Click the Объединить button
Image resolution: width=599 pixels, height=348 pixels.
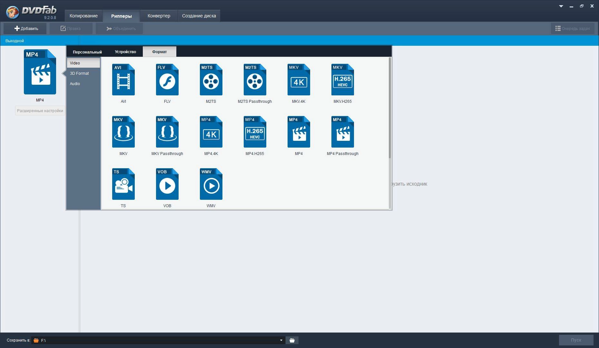119,28
